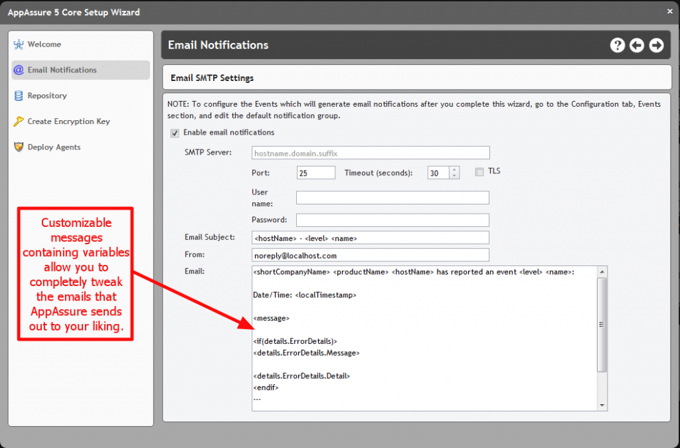Image resolution: width=680 pixels, height=448 pixels.
Task: Focus the User name field
Action: [392, 198]
